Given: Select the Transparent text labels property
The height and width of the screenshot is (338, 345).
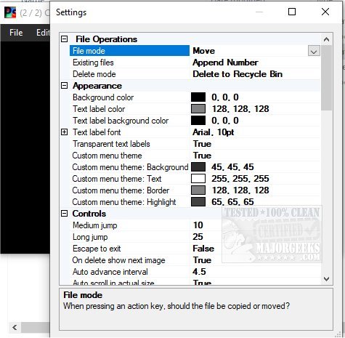Looking at the screenshot, I should point(111,144).
